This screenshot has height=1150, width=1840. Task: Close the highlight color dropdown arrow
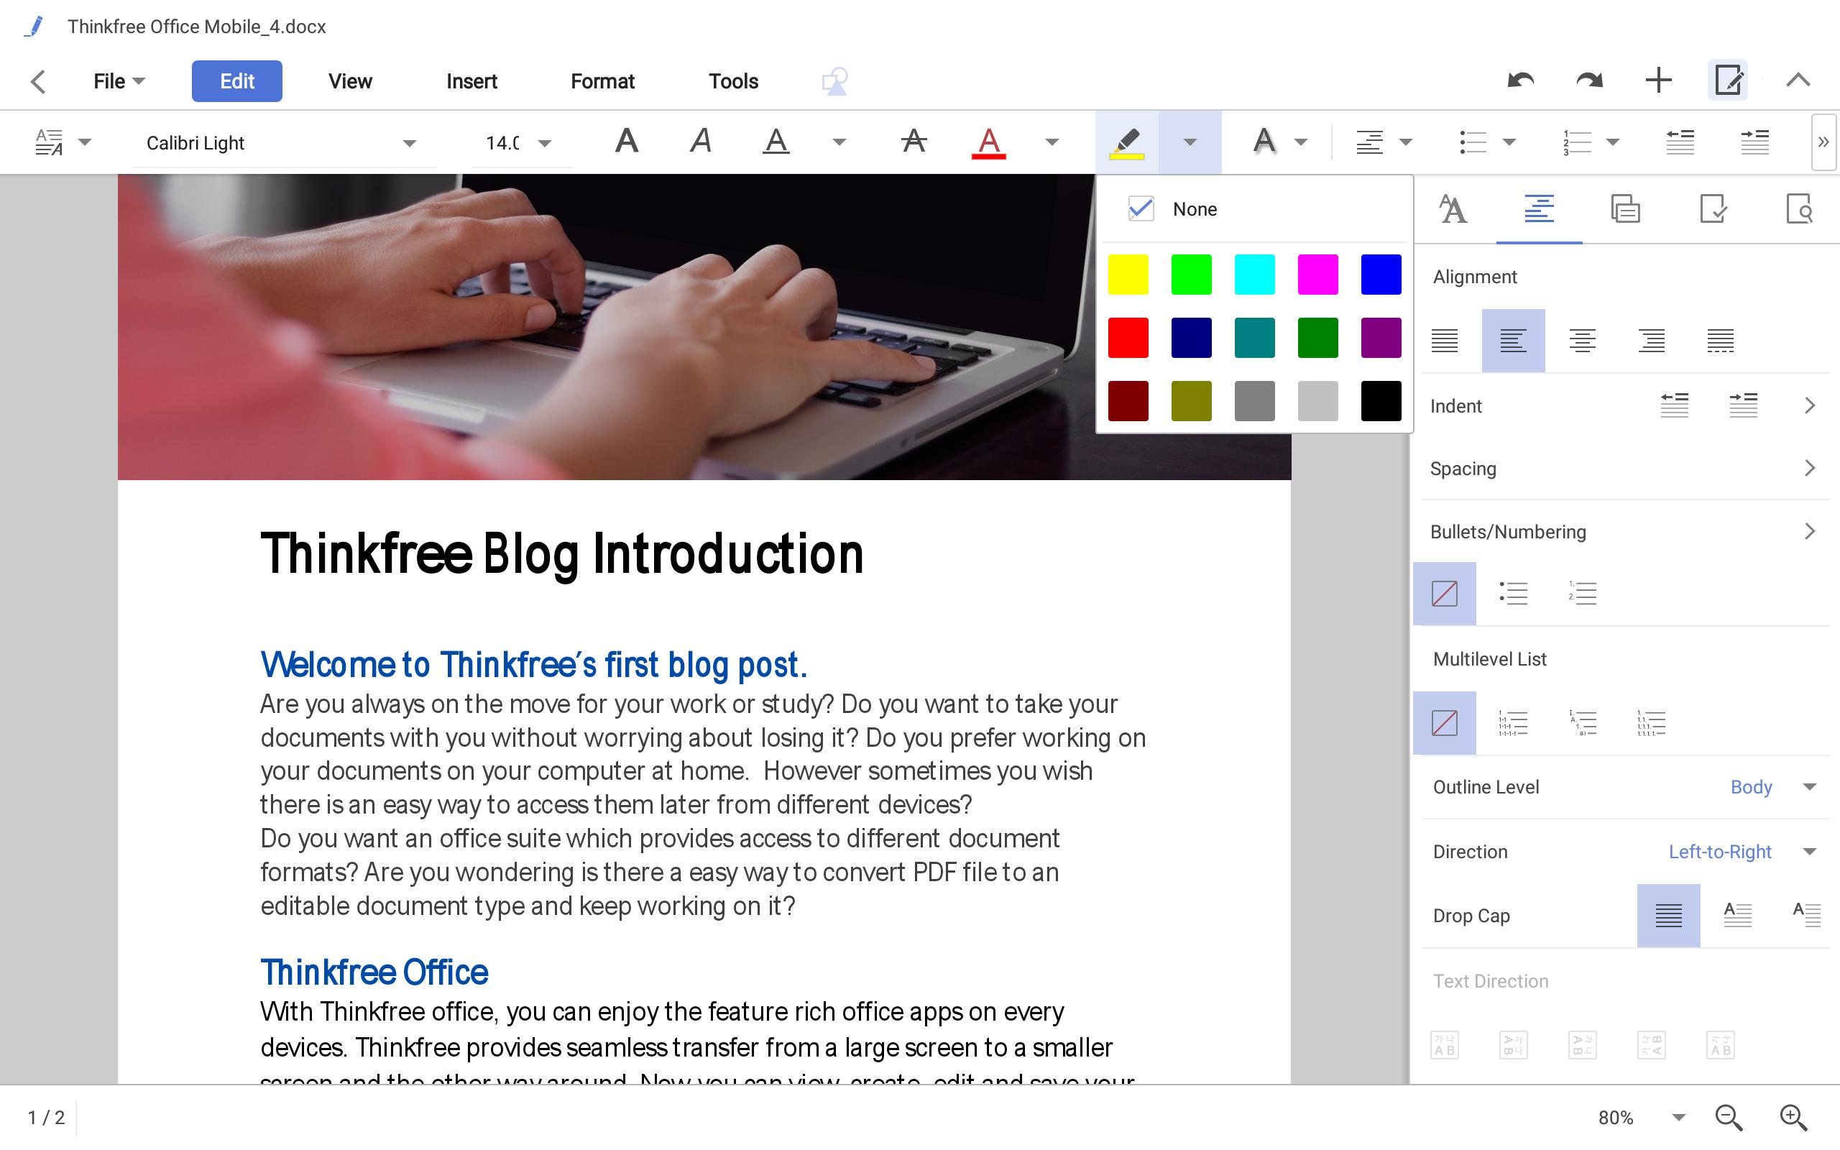(x=1190, y=142)
